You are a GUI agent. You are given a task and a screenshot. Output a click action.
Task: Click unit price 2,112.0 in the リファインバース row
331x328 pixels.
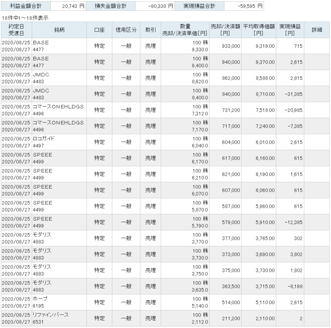[x=200, y=322]
